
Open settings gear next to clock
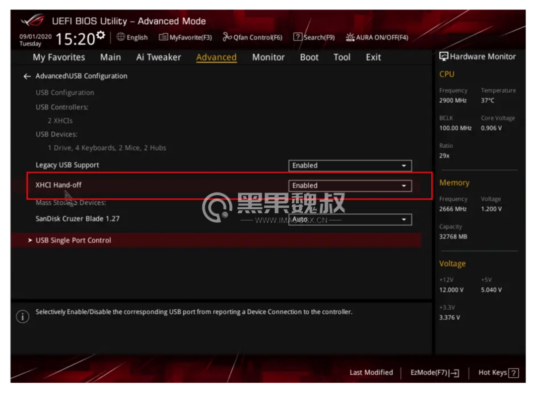(100, 35)
